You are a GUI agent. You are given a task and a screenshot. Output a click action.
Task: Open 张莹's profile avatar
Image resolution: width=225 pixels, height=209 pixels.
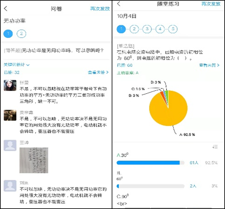10,85
